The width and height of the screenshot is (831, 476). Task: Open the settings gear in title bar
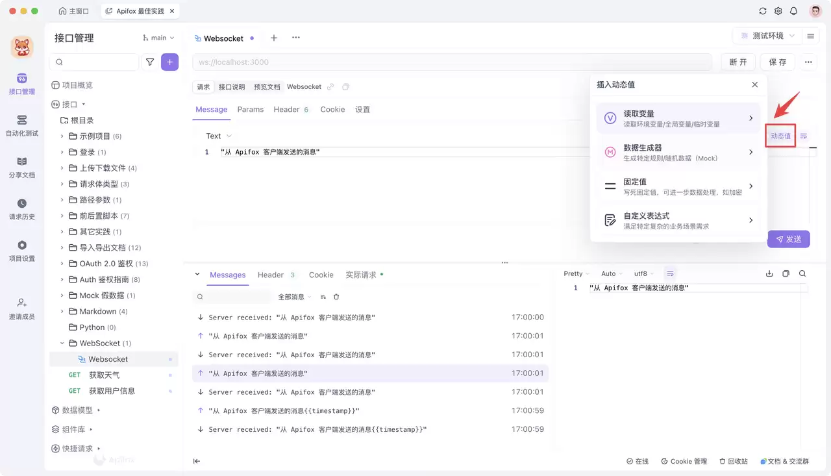pyautogui.click(x=778, y=11)
